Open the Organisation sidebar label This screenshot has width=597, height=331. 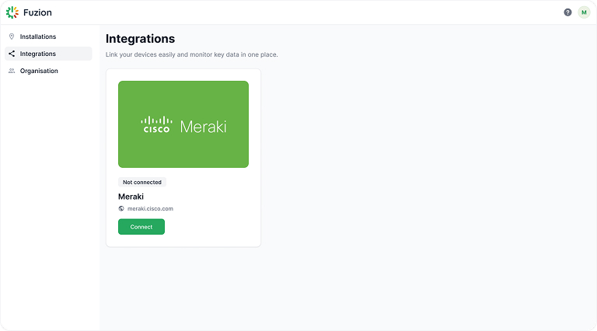click(39, 71)
